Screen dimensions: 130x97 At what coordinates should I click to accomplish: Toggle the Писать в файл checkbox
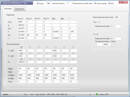coord(95,3)
